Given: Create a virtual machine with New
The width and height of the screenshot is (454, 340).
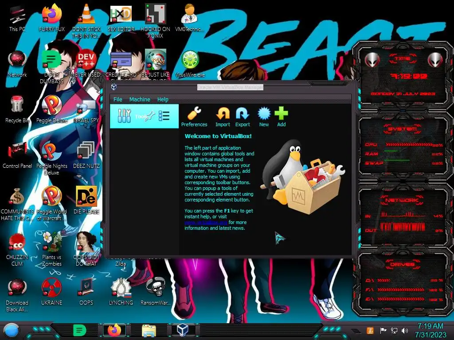Looking at the screenshot, I should pos(264,117).
